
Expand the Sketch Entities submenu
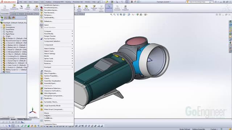(x=57, y=48)
